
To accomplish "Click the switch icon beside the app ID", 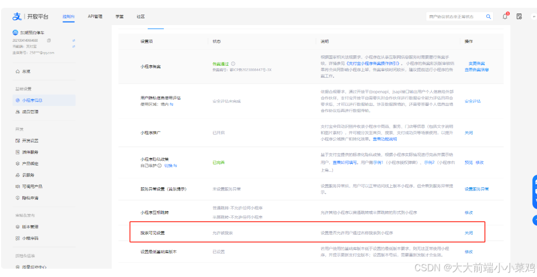I will [x=74, y=40].
